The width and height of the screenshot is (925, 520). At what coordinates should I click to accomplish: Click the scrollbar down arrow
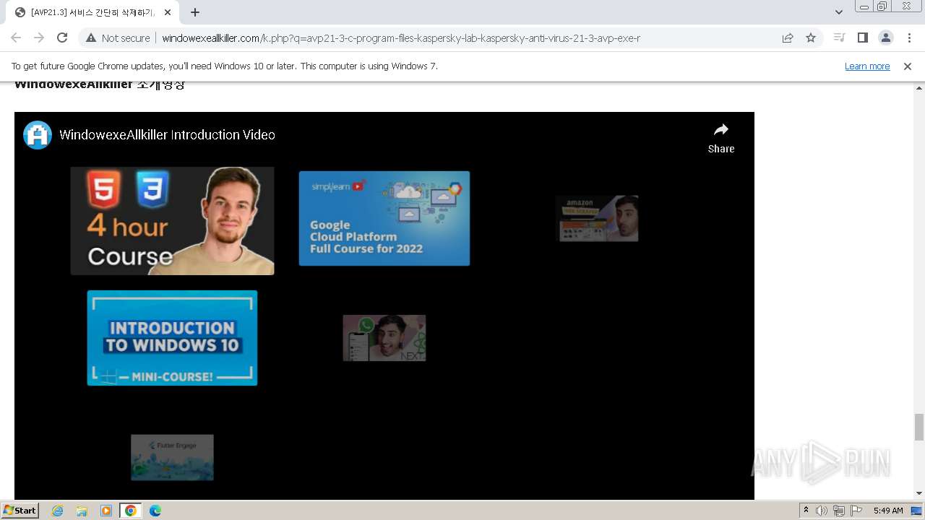point(919,493)
